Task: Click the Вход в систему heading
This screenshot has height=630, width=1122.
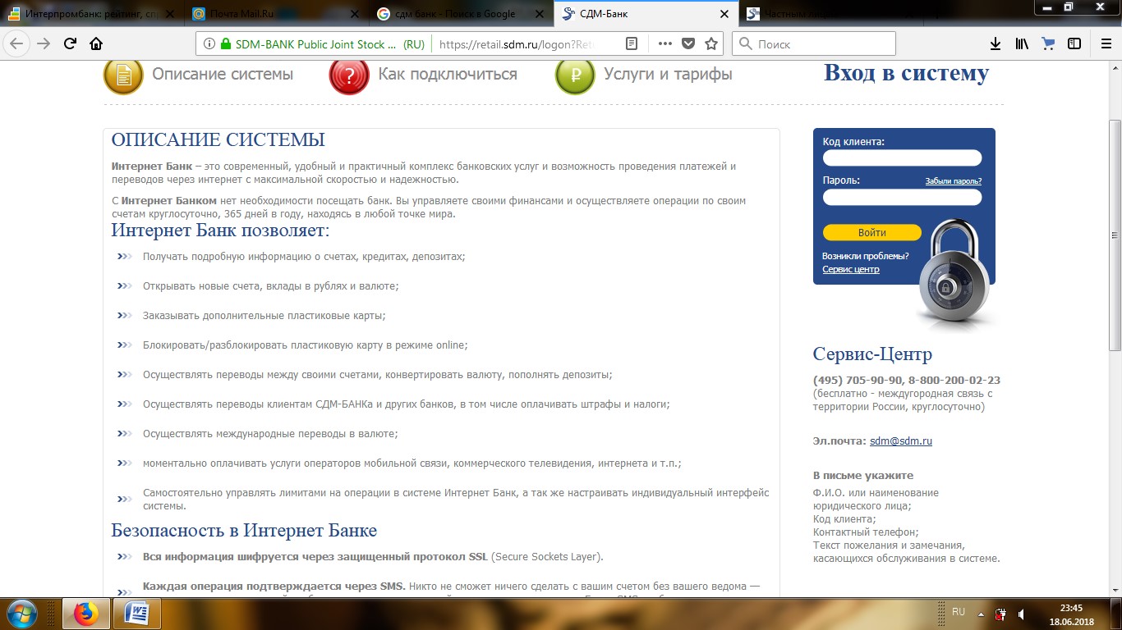Action: pos(906,73)
